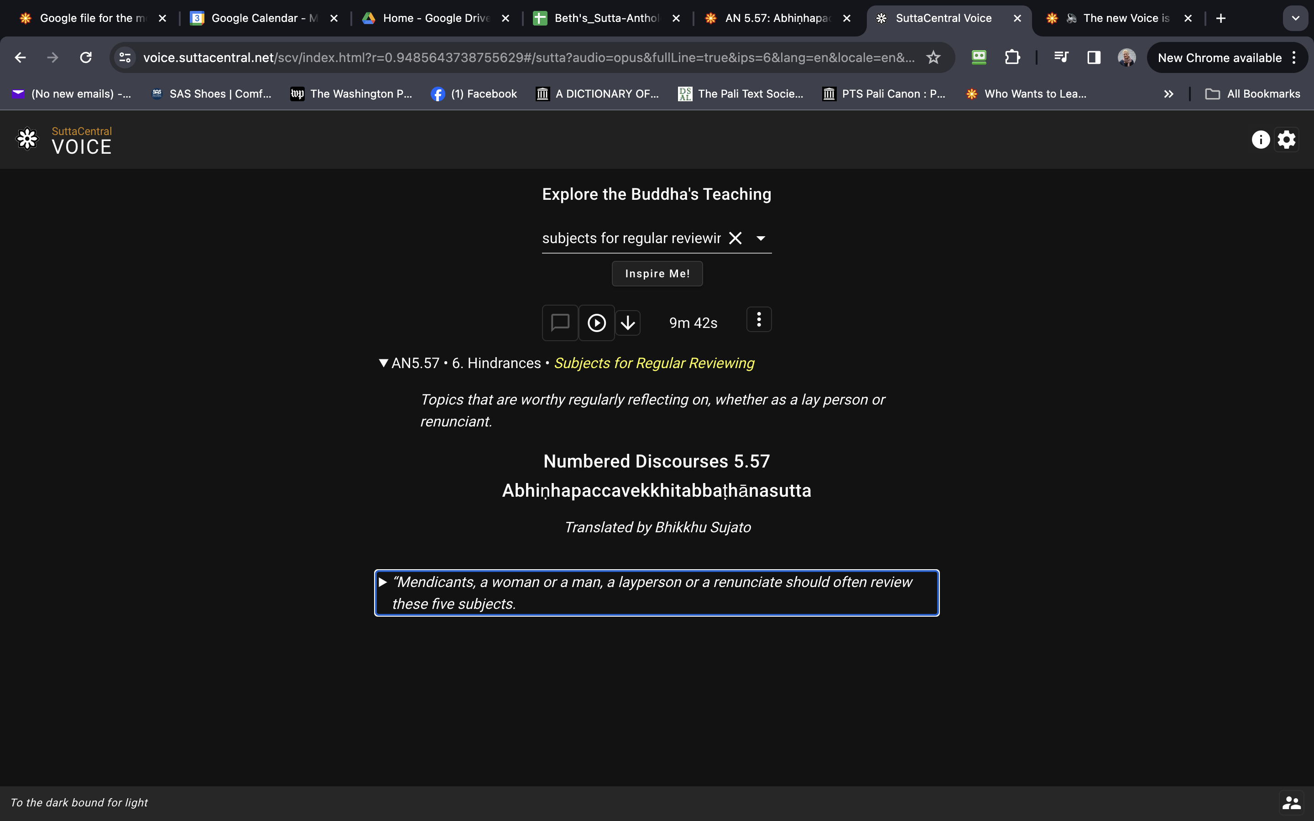Show the hidden bookmarks with the chevron
1314x821 pixels.
coord(1168,94)
